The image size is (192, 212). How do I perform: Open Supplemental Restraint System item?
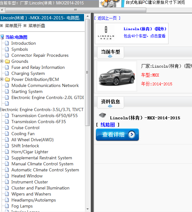[x=42, y=158]
